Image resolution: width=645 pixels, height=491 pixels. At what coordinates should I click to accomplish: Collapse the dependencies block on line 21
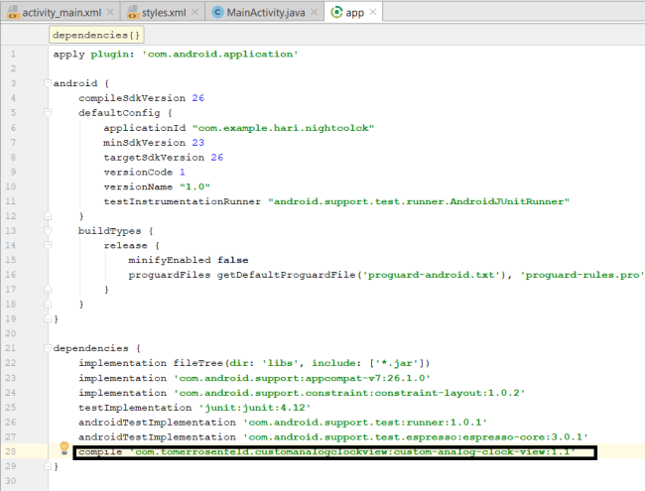coord(48,348)
